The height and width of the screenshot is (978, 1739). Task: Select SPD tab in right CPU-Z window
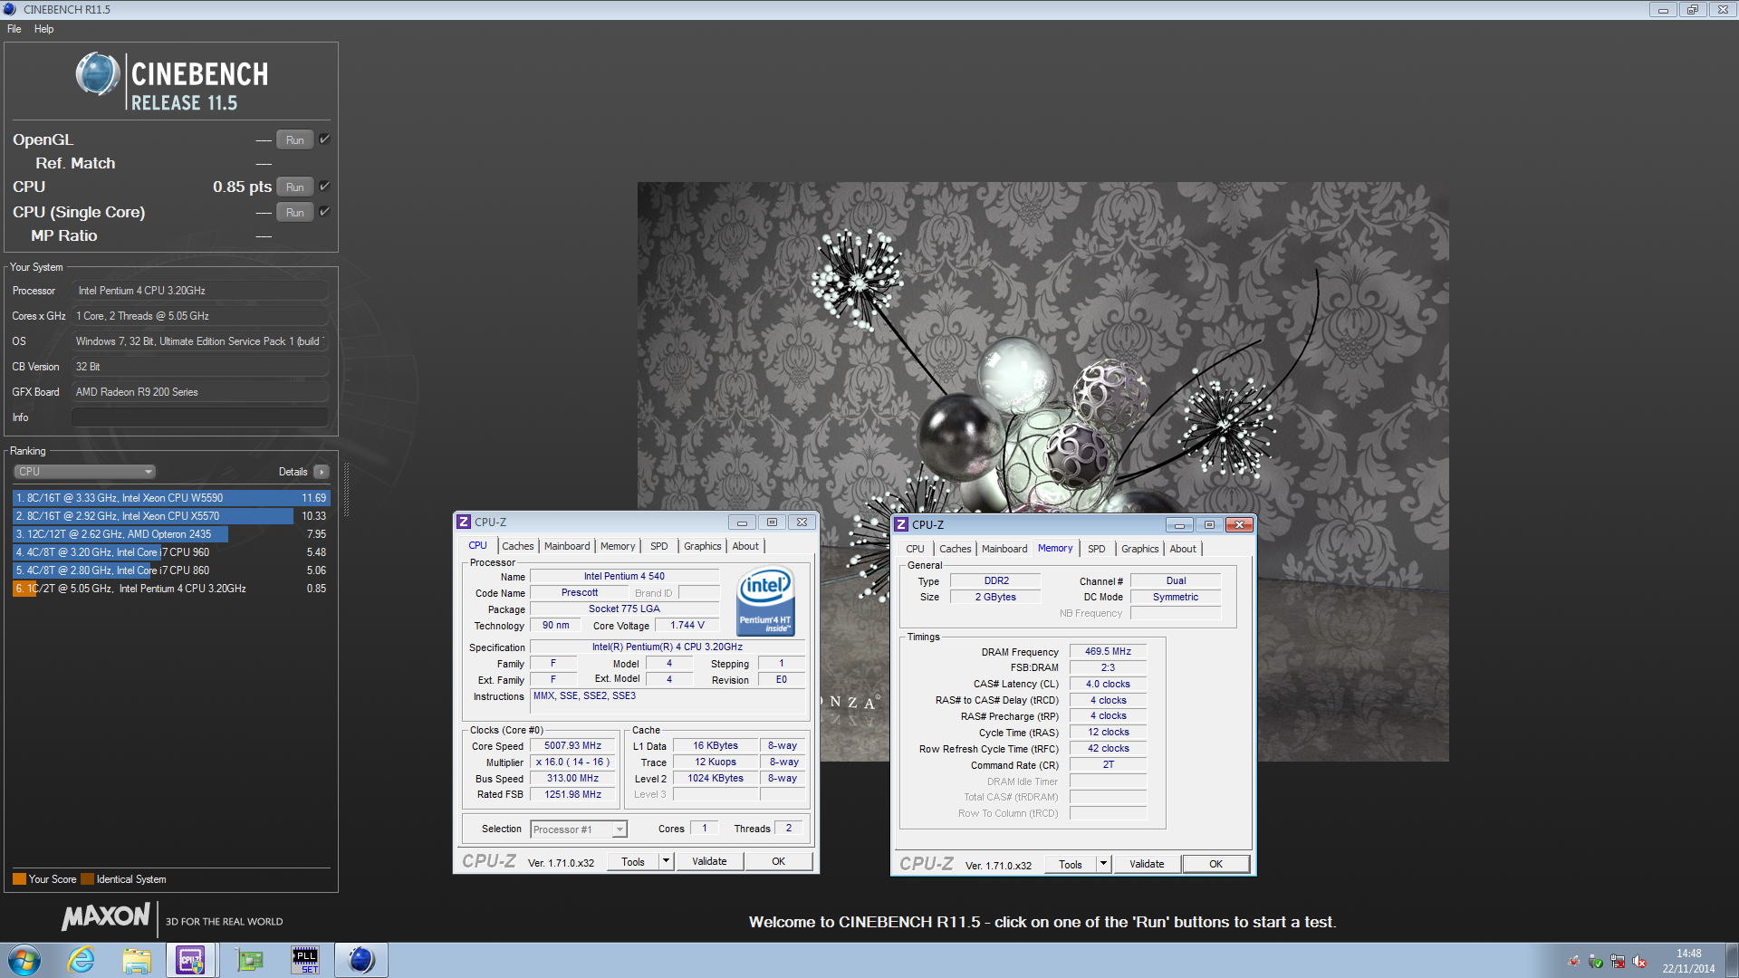click(x=1097, y=549)
